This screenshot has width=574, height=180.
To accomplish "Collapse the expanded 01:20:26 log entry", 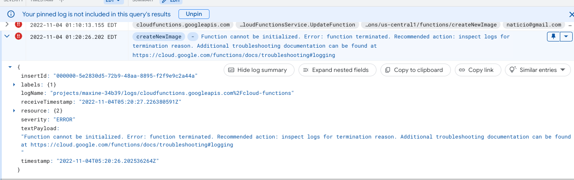I will [x=7, y=37].
